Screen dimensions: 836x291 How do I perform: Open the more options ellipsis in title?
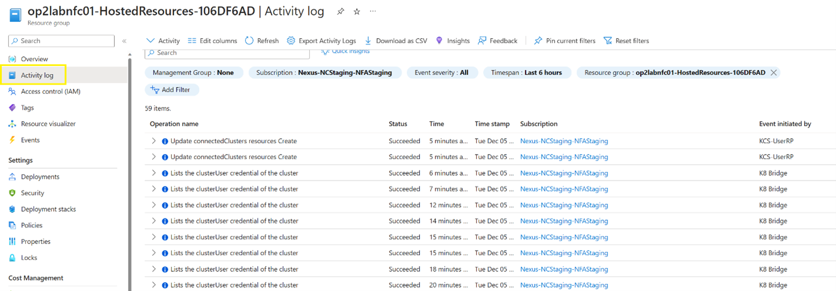coord(373,12)
